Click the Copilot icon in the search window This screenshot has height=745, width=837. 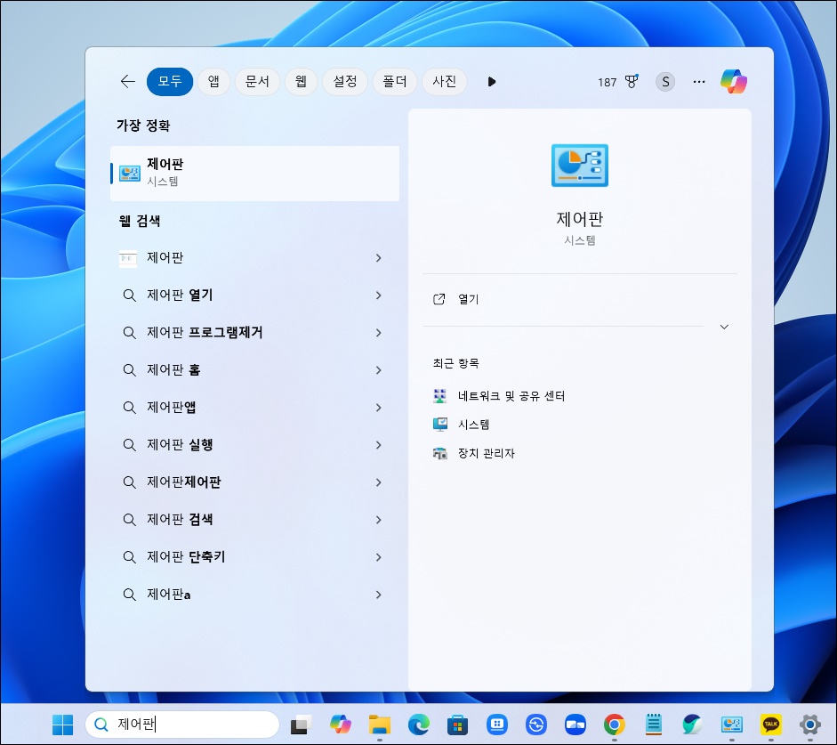pos(734,81)
